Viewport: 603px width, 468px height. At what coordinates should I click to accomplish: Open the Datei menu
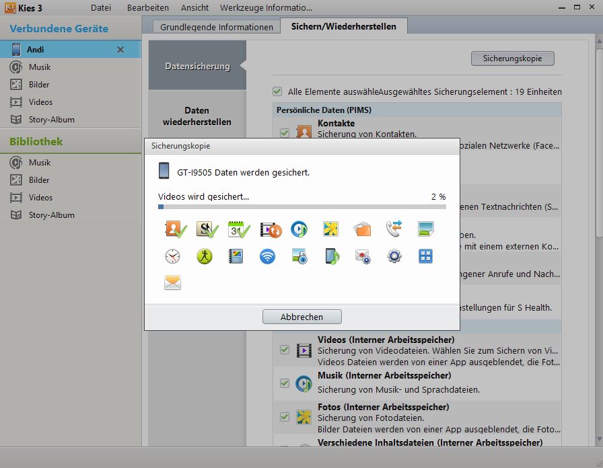(x=101, y=7)
